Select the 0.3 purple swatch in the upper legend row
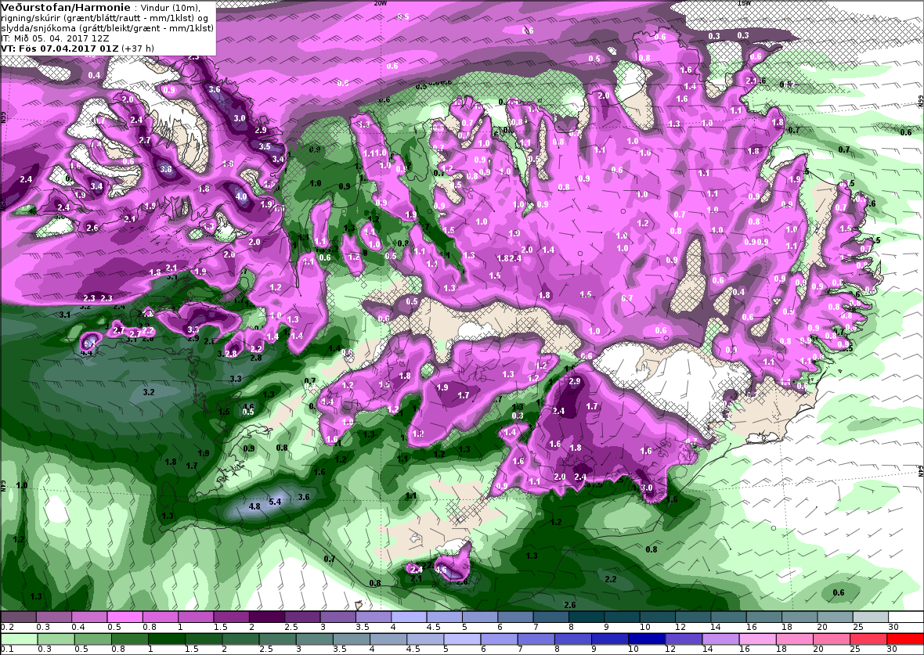This screenshot has width=924, height=655. (x=53, y=616)
